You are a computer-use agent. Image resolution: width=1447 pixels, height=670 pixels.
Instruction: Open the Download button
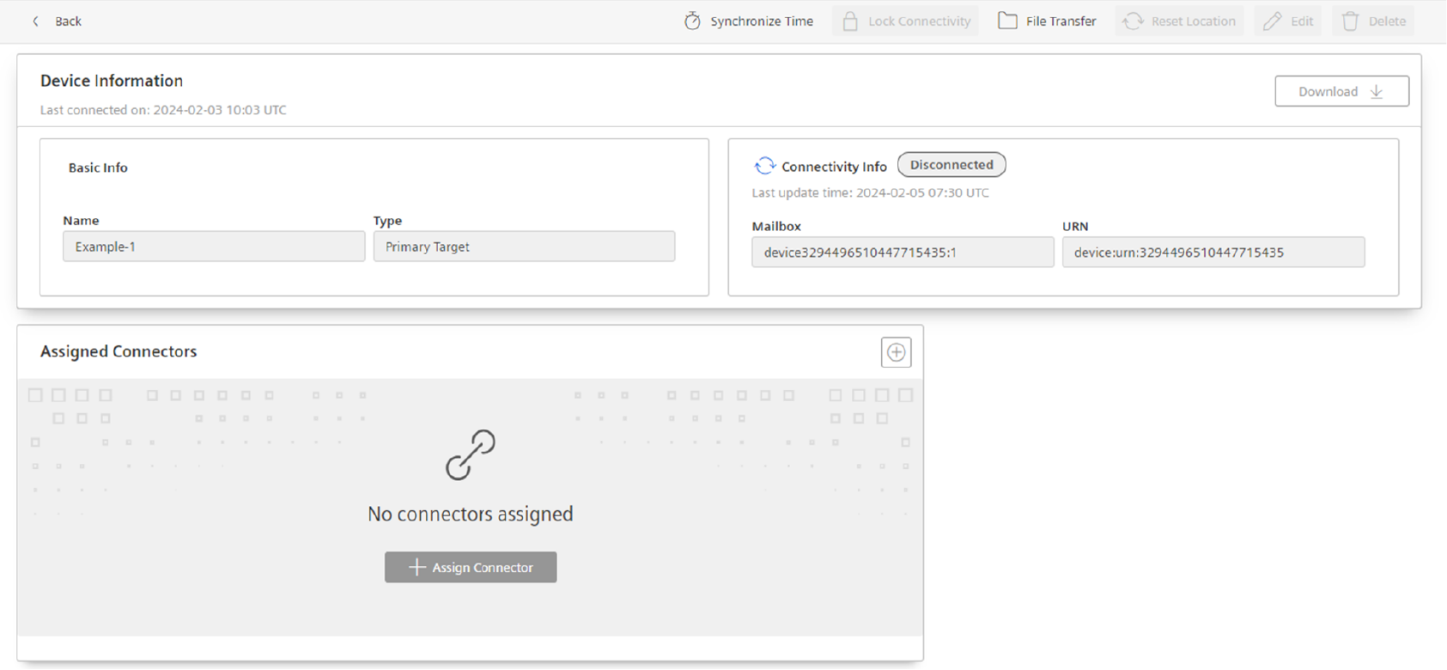(1341, 91)
